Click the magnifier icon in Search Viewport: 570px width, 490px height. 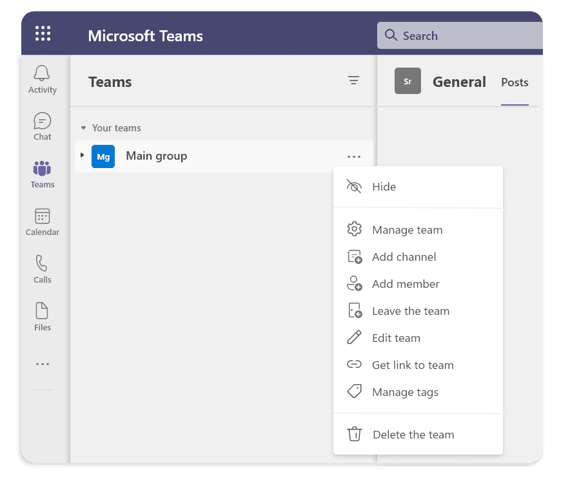391,35
